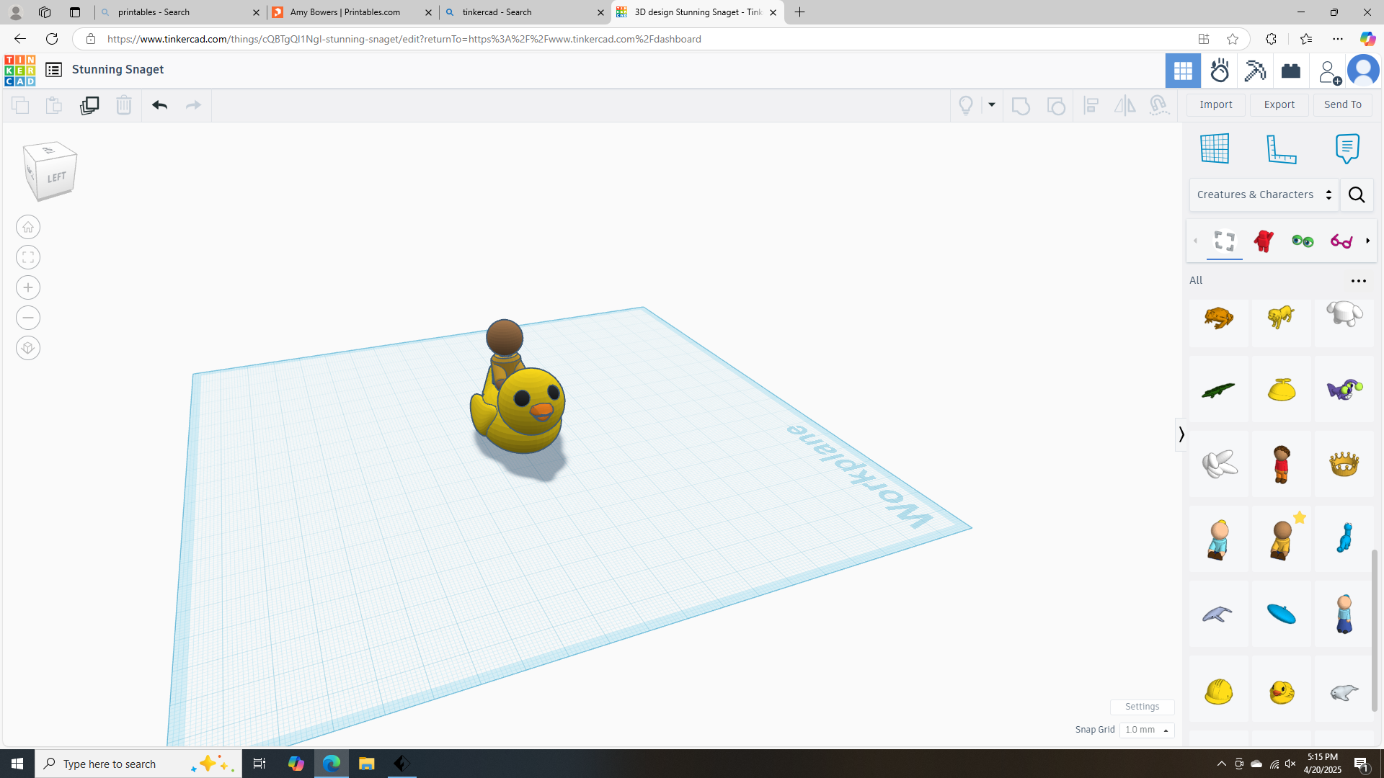The width and height of the screenshot is (1384, 778).
Task: Click the Fit all in view icon
Action: tap(28, 258)
